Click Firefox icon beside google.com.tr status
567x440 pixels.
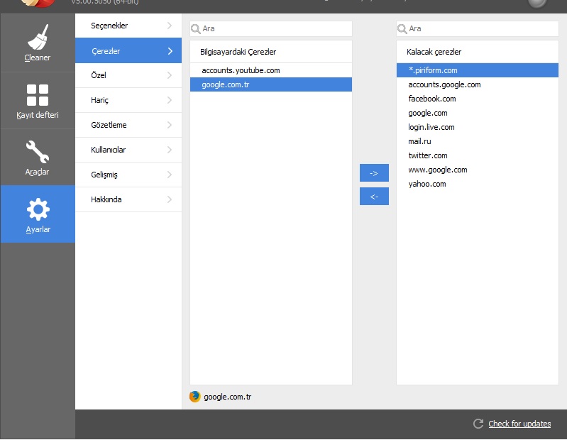coord(195,397)
